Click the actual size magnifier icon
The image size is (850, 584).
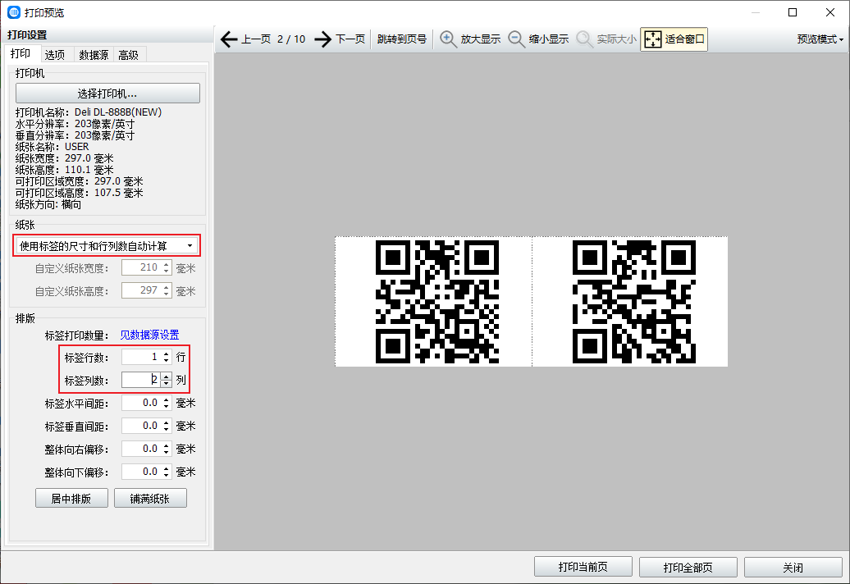584,39
